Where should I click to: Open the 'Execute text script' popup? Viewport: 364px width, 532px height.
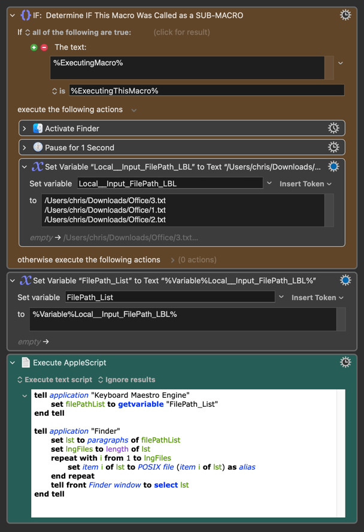54,380
